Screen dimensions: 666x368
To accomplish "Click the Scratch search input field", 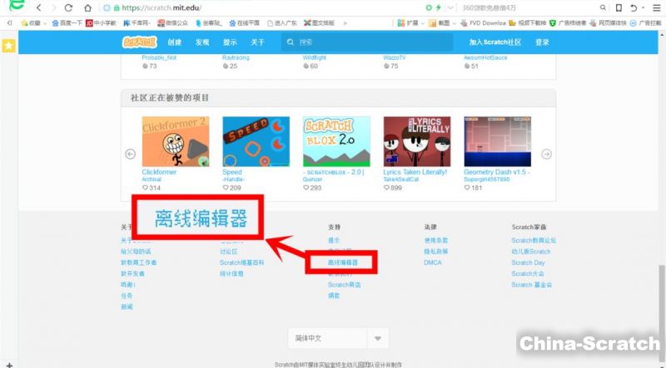I will click(x=366, y=42).
